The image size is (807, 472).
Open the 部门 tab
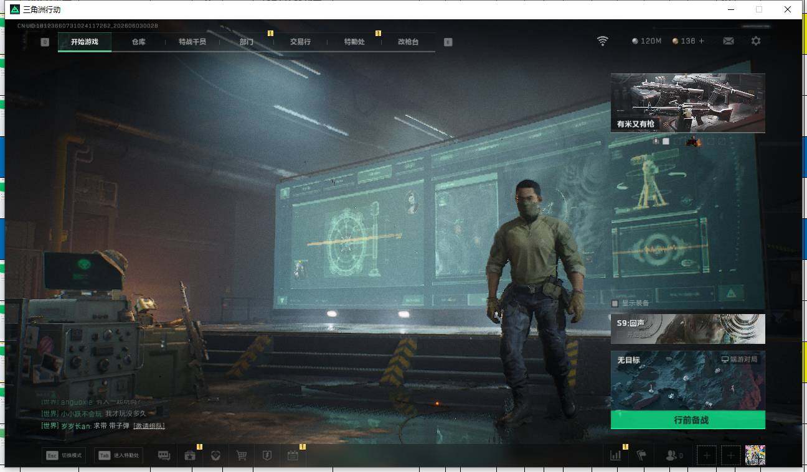[247, 42]
